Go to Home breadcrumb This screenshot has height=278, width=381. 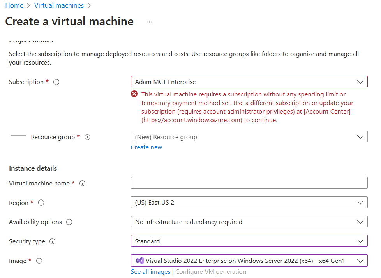point(14,5)
